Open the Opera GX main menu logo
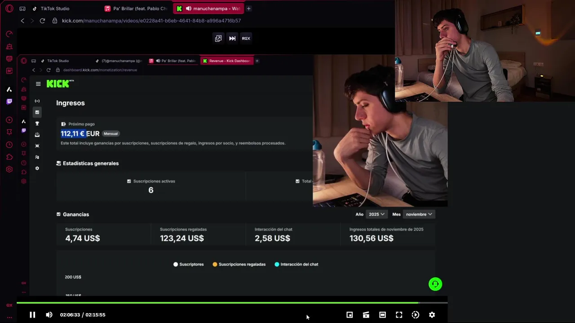 [x=9, y=9]
